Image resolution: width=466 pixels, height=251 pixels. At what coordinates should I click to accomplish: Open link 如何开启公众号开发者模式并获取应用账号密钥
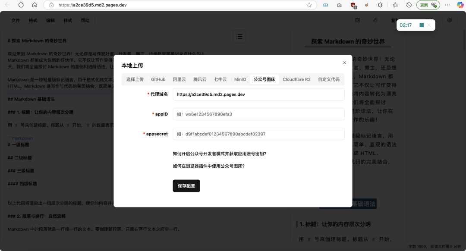(220, 154)
